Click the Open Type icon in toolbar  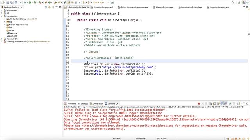coord(55,3)
